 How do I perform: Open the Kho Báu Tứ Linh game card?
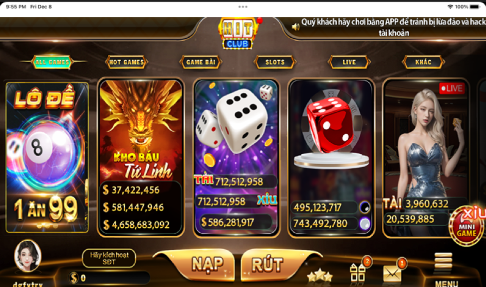coord(141,157)
